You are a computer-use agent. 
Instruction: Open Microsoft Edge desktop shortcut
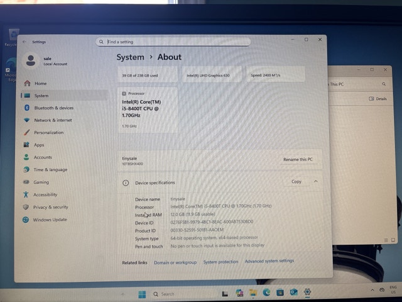click(x=11, y=69)
